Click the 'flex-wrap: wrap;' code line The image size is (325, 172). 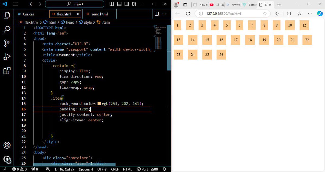[x=77, y=87]
